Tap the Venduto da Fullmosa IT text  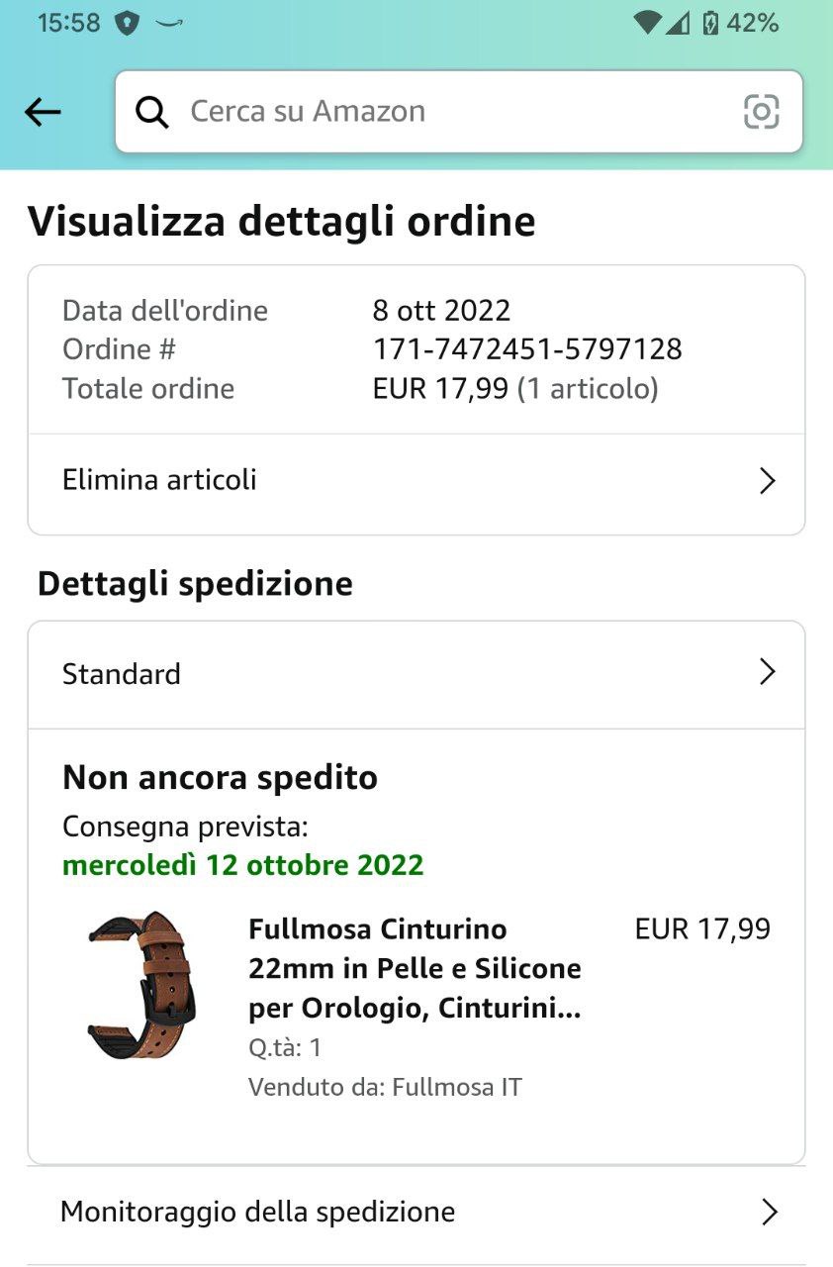(x=385, y=1087)
